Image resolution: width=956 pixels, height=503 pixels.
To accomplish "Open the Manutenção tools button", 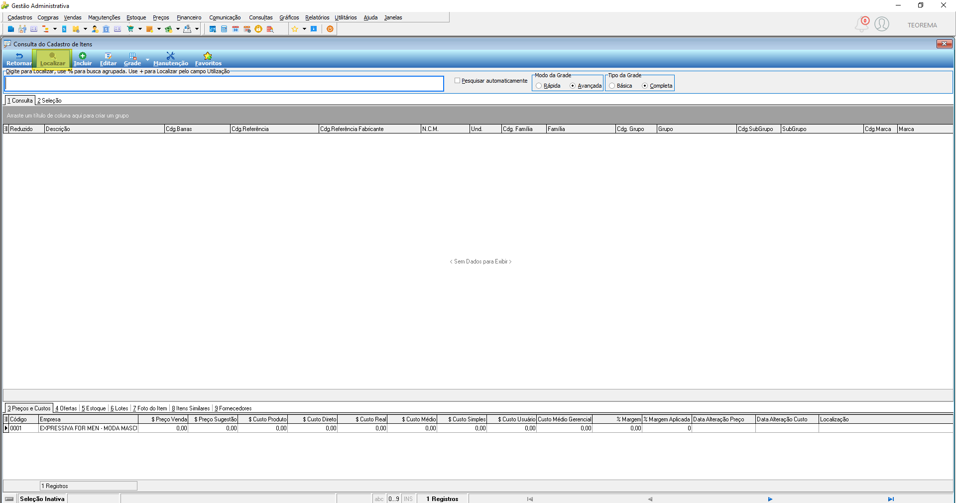I will pos(171,59).
